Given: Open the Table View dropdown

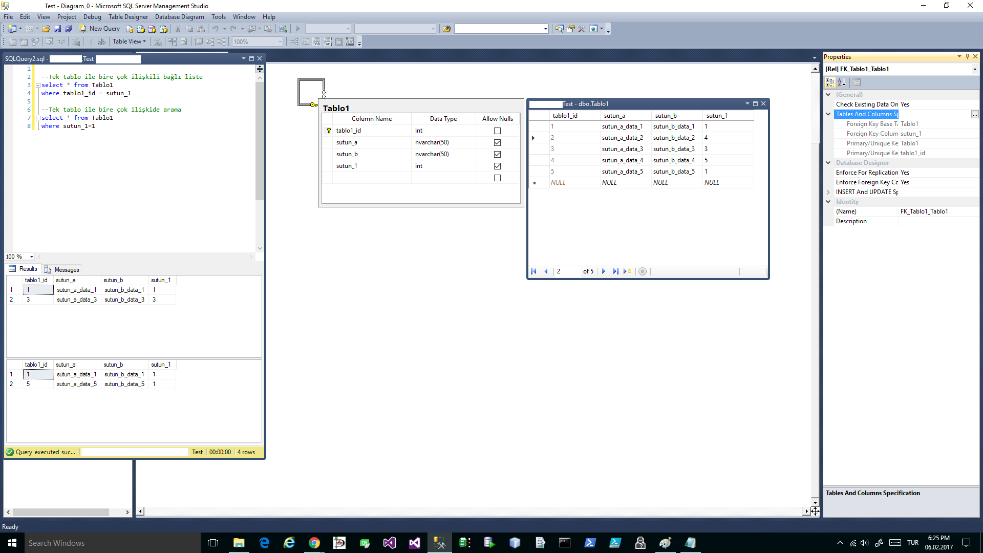Looking at the screenshot, I should point(129,41).
